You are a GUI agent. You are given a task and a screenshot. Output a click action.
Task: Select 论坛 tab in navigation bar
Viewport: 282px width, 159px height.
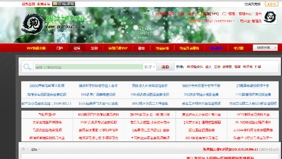point(77,48)
